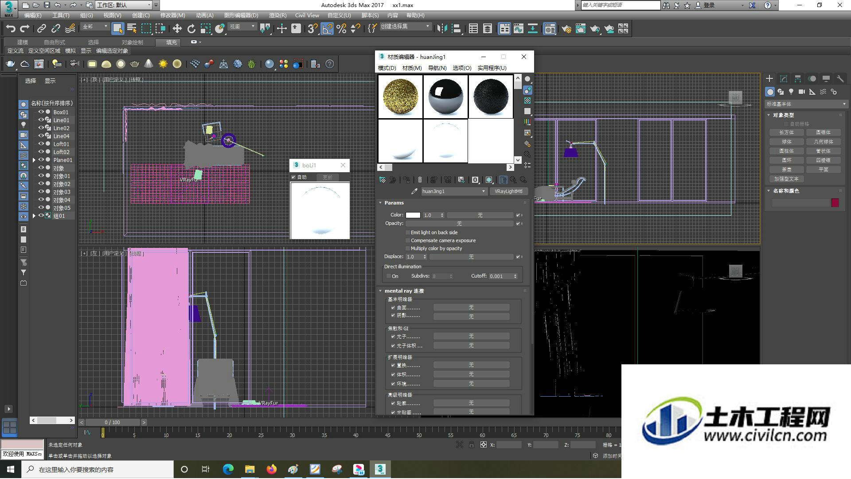Open the Hierarchy command panel tab
The image size is (851, 479).
click(798, 79)
